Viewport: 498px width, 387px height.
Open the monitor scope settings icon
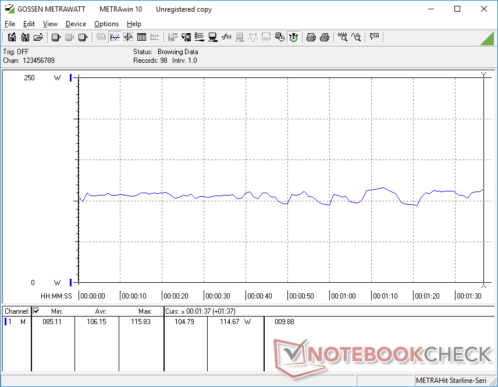click(x=213, y=37)
